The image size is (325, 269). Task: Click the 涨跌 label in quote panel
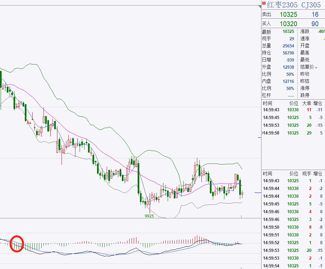305,32
